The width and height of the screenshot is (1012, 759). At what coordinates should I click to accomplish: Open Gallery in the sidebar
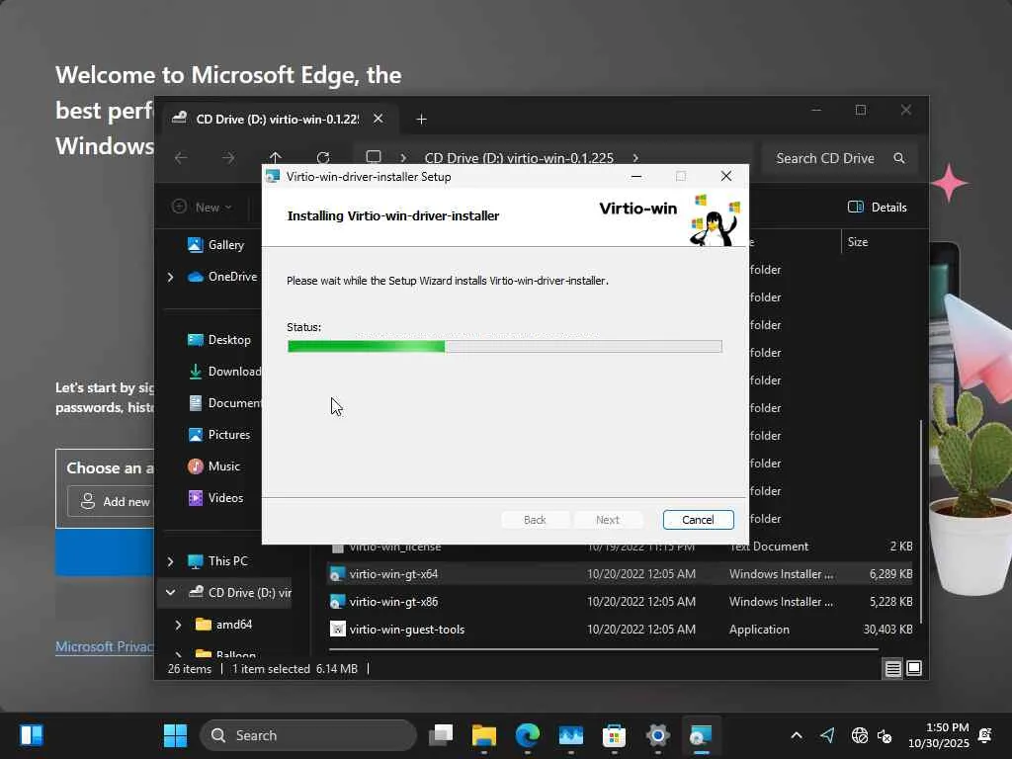click(215, 245)
